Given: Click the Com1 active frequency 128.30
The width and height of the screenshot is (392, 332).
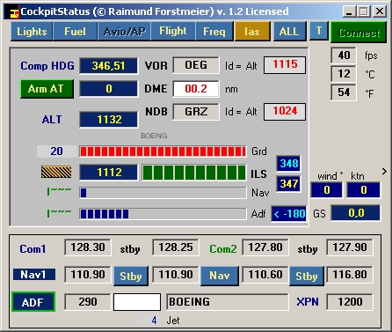Looking at the screenshot, I should 88,247.
